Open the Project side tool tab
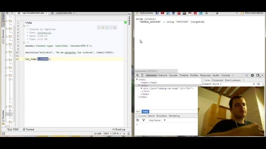This screenshot has width=266, height=149. pyautogui.click(x=3, y=19)
